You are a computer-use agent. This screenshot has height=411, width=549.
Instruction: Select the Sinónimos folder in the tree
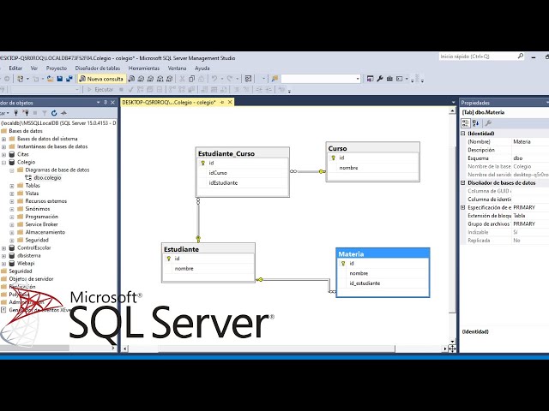[38, 209]
